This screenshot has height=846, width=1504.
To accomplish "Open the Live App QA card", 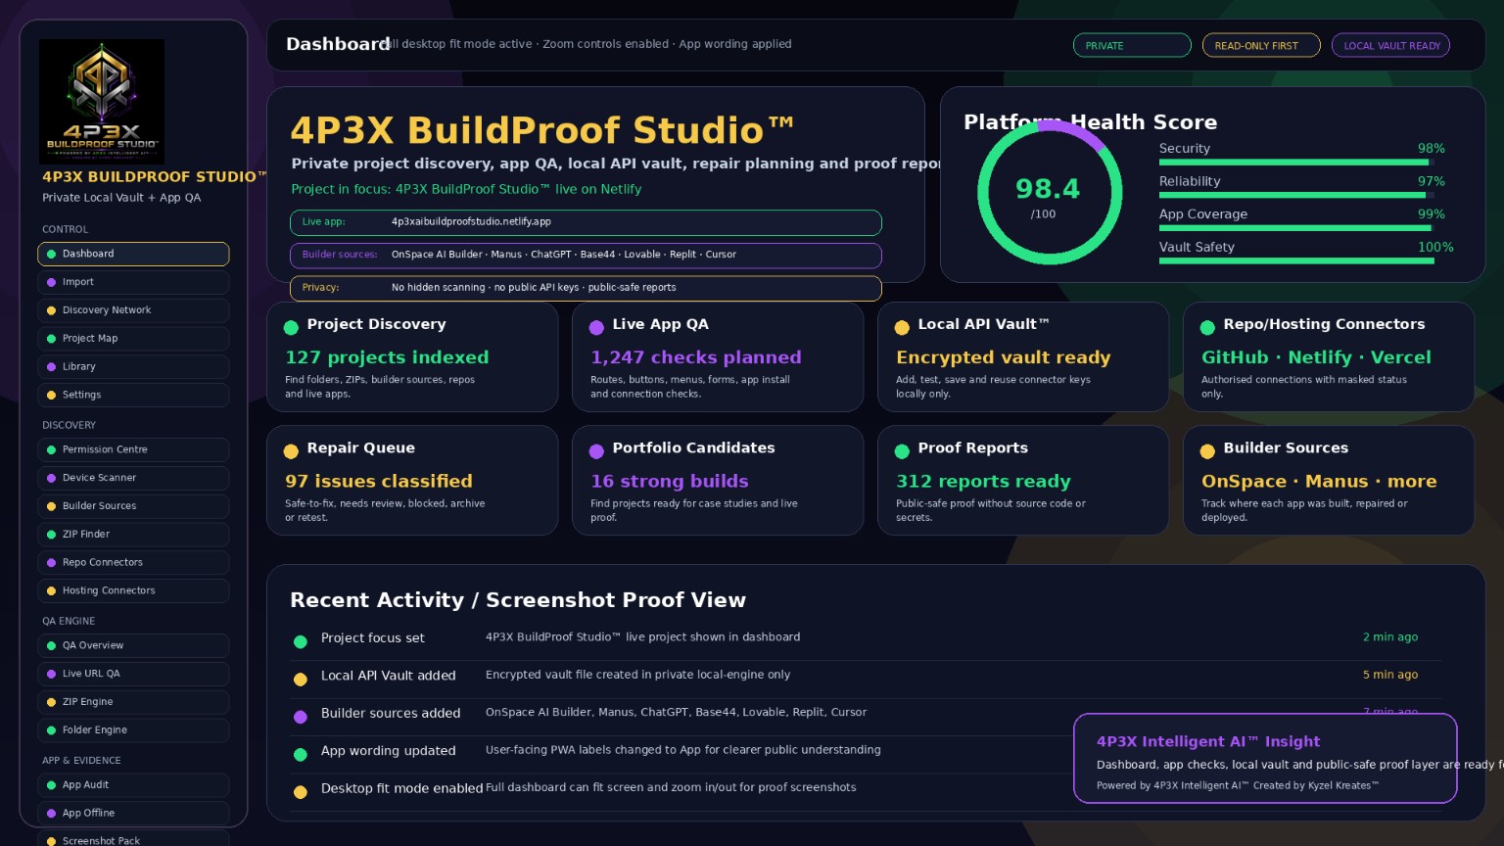I will coord(718,356).
